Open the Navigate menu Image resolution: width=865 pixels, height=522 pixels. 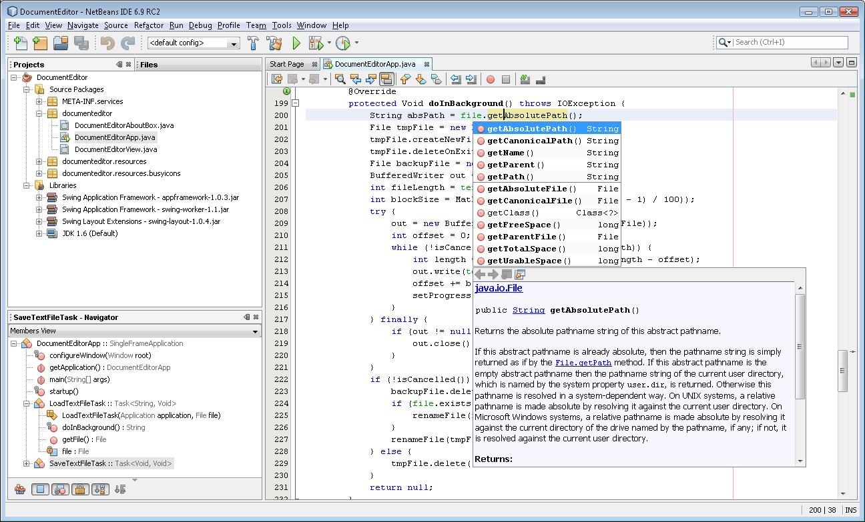[83, 25]
